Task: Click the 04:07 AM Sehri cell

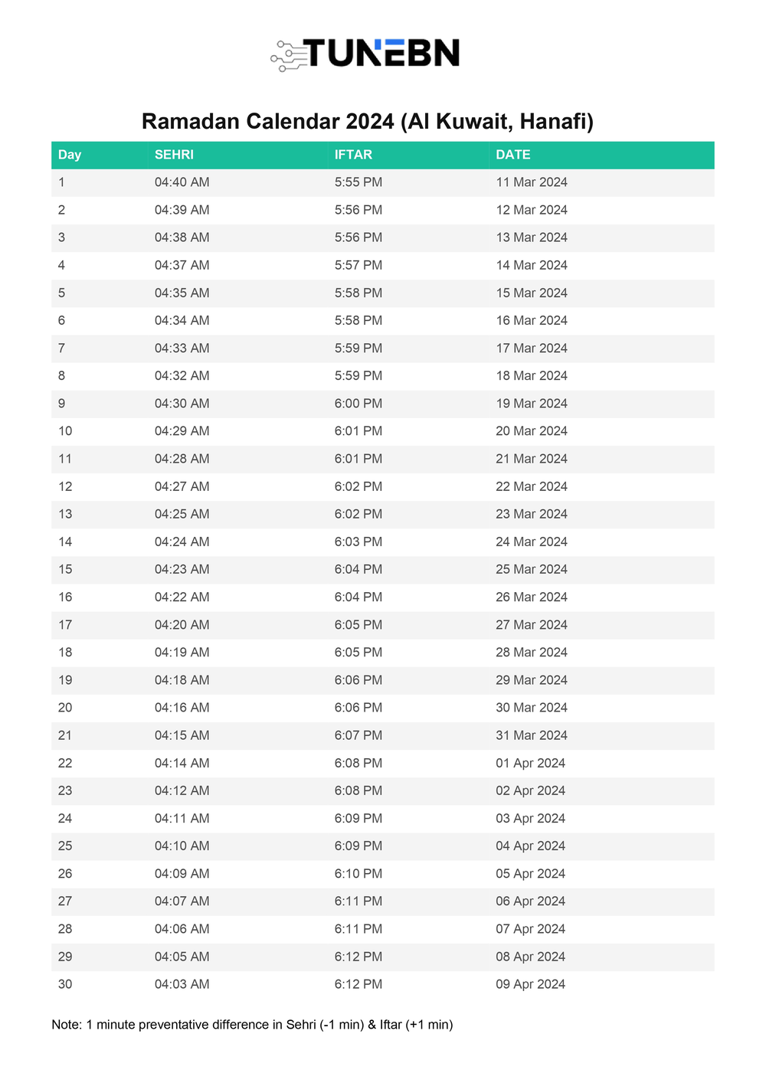Action: (x=182, y=901)
